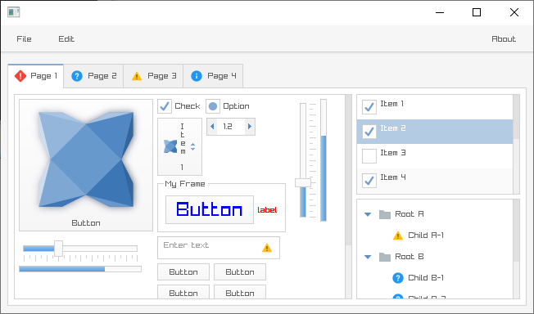Open the File menu

(x=25, y=39)
